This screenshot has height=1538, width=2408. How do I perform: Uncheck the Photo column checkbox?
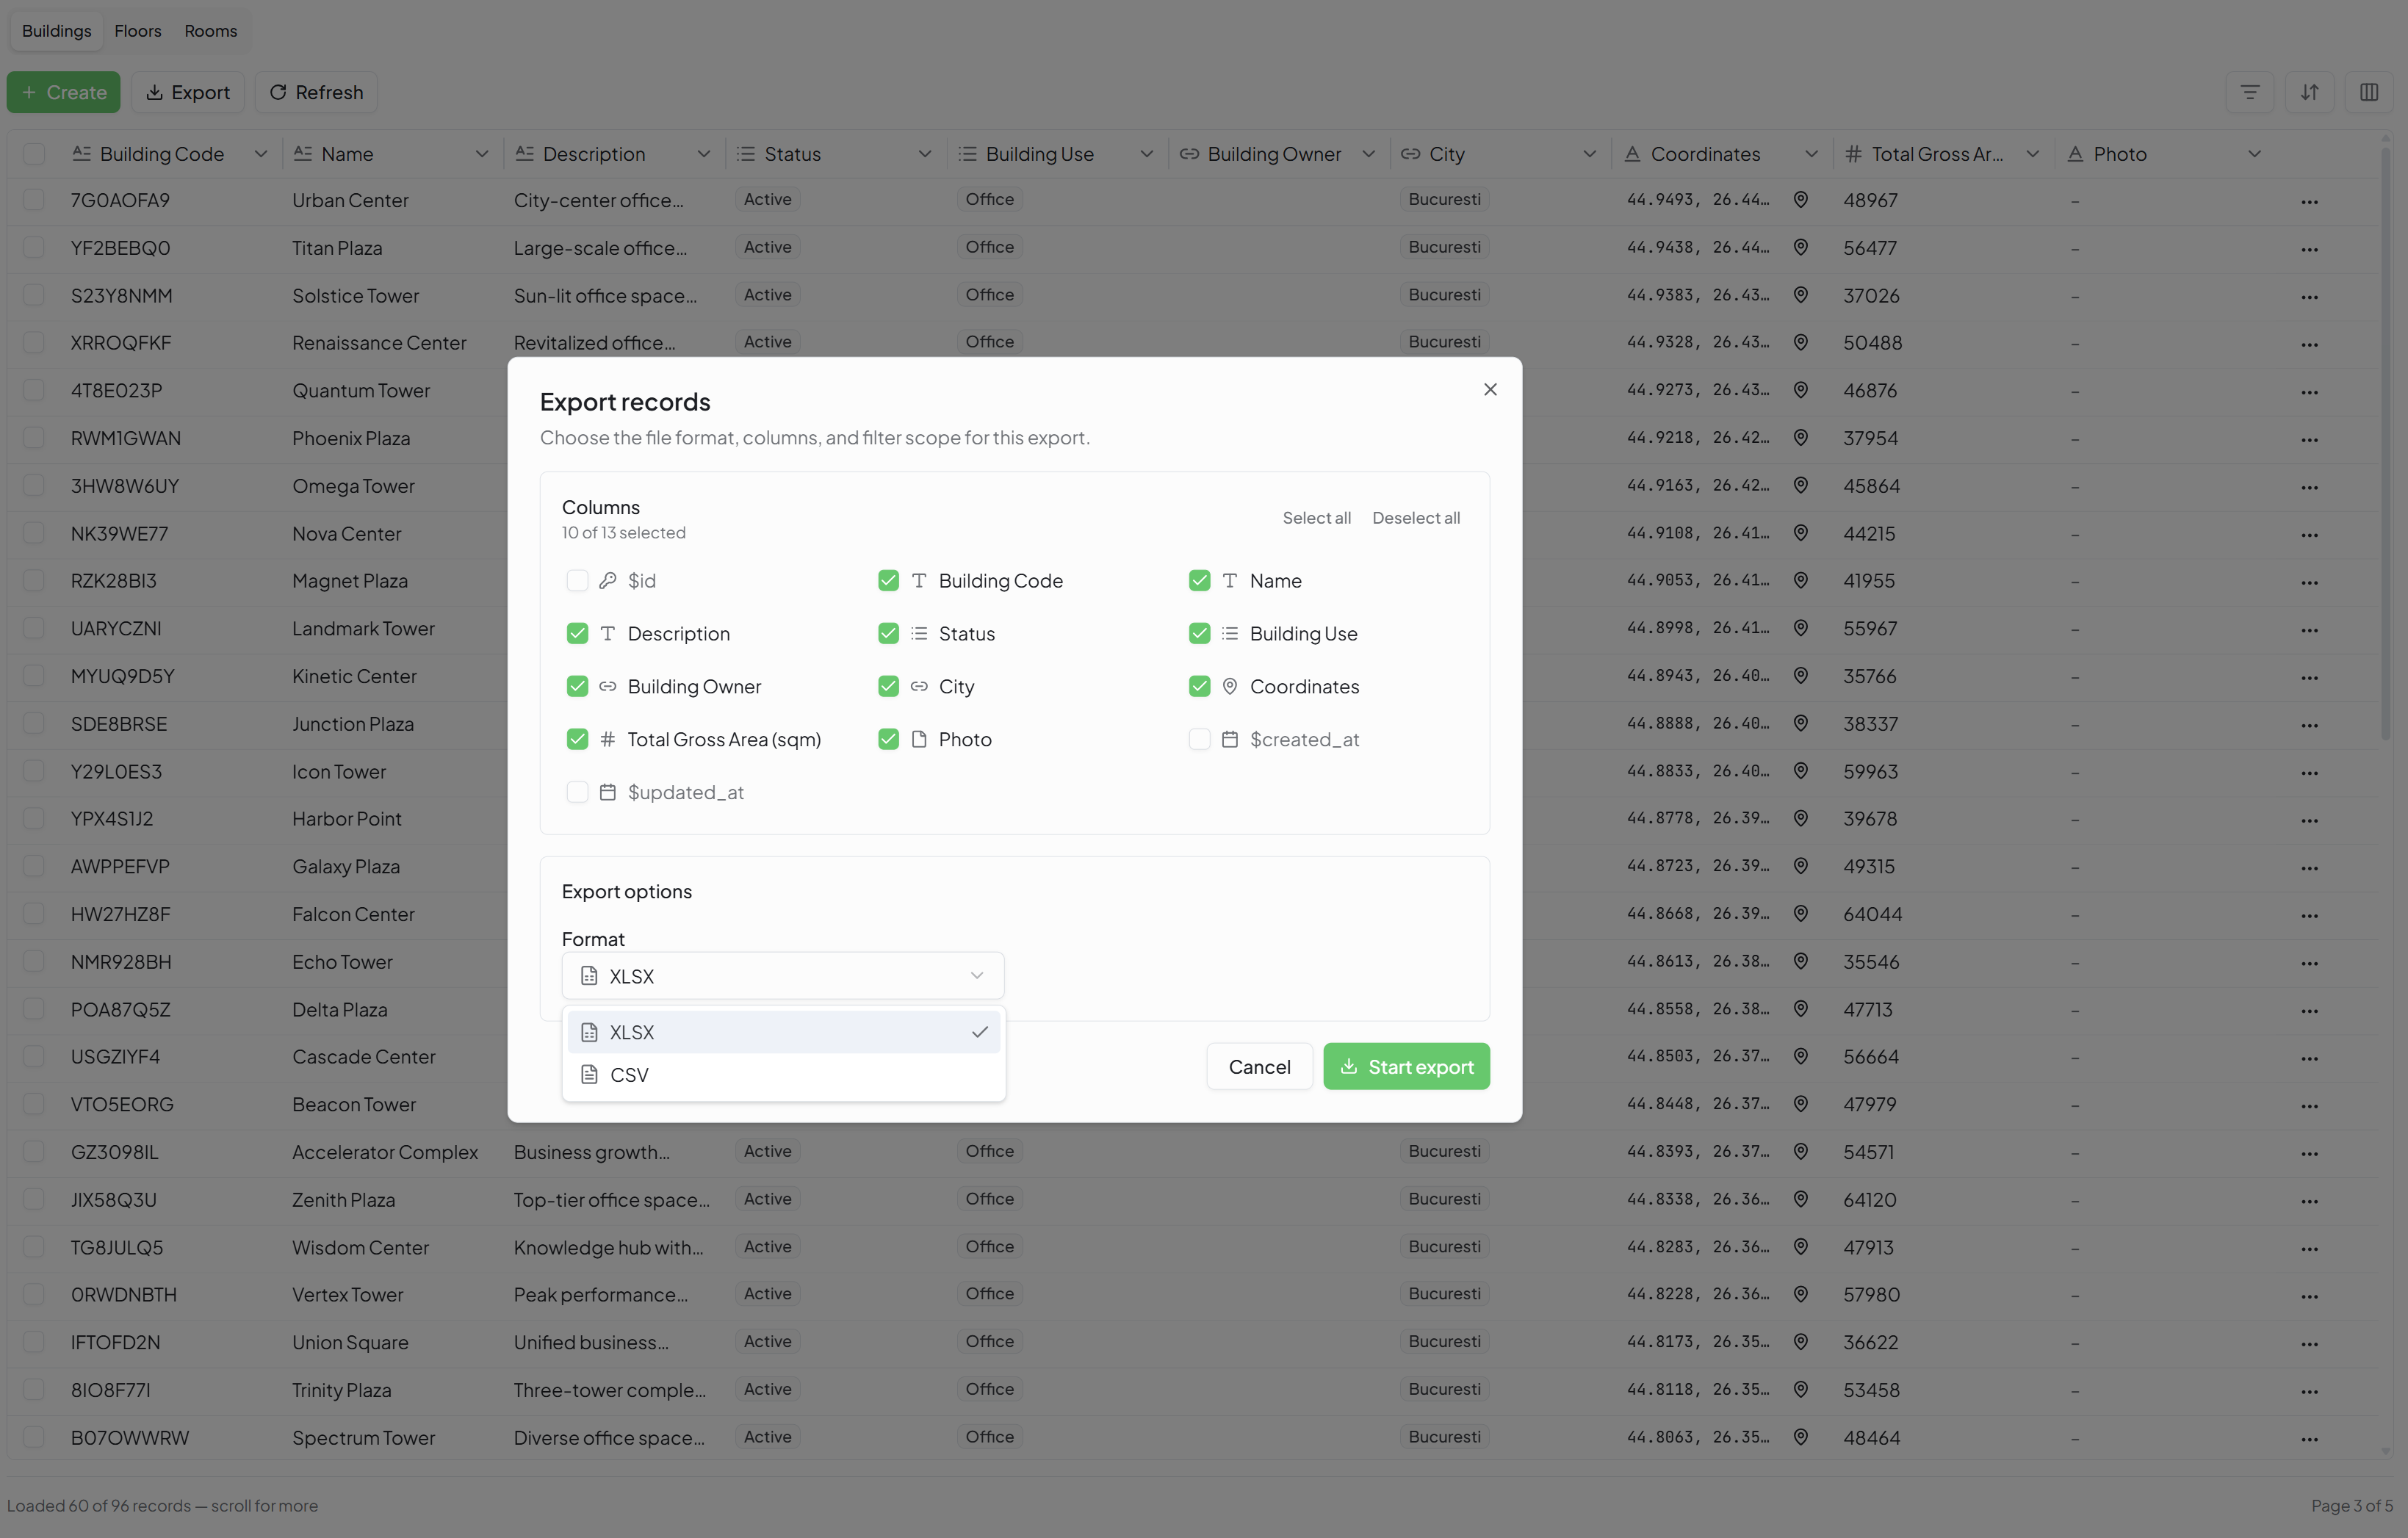[x=888, y=739]
